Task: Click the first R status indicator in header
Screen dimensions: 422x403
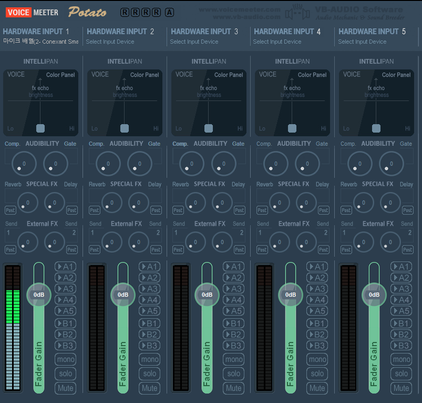Action: 125,13
